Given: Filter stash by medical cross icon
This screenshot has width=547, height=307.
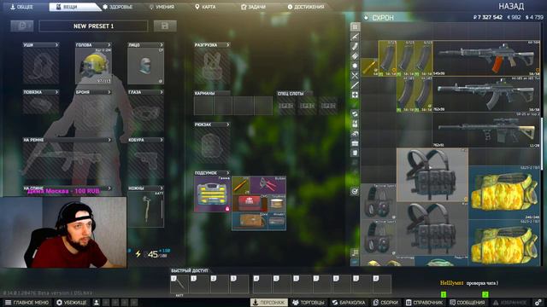Looking at the screenshot, I should point(355,95).
